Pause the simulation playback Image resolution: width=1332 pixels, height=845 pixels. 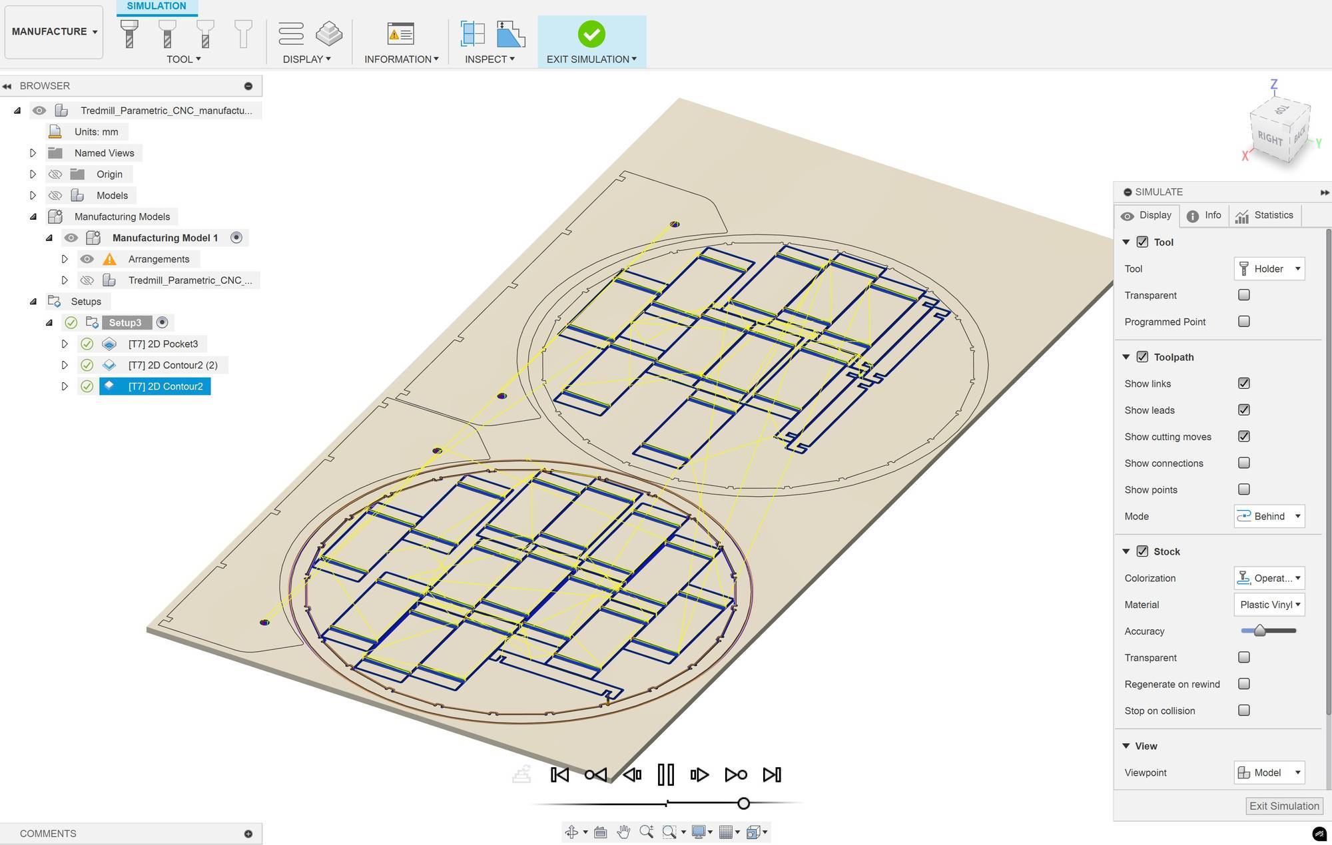click(665, 774)
